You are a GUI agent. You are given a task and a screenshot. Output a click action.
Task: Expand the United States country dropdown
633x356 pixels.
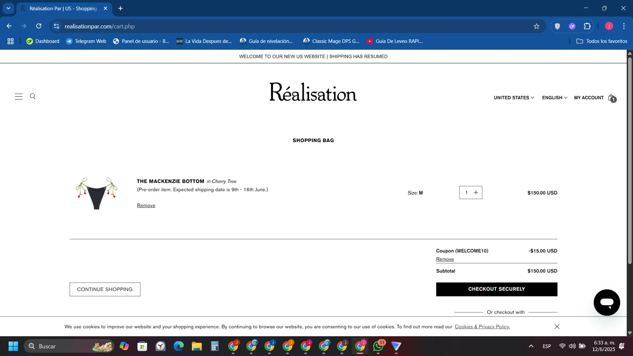coord(514,98)
